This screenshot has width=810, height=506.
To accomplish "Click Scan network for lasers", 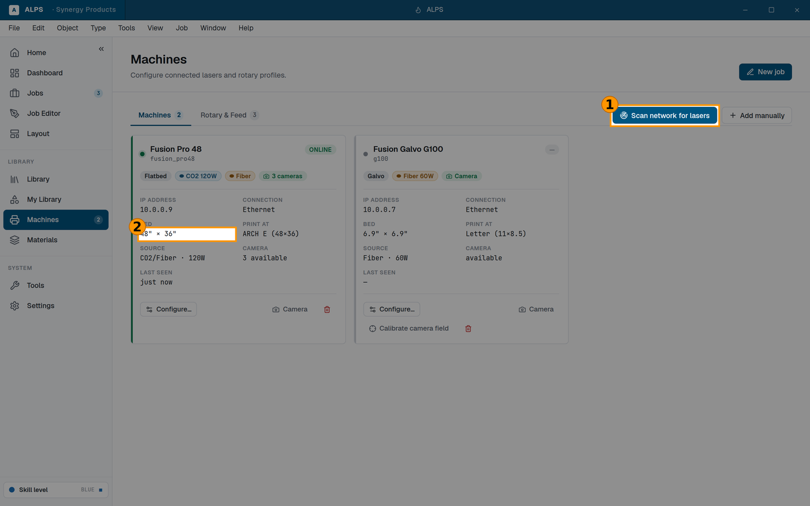I will tap(665, 116).
